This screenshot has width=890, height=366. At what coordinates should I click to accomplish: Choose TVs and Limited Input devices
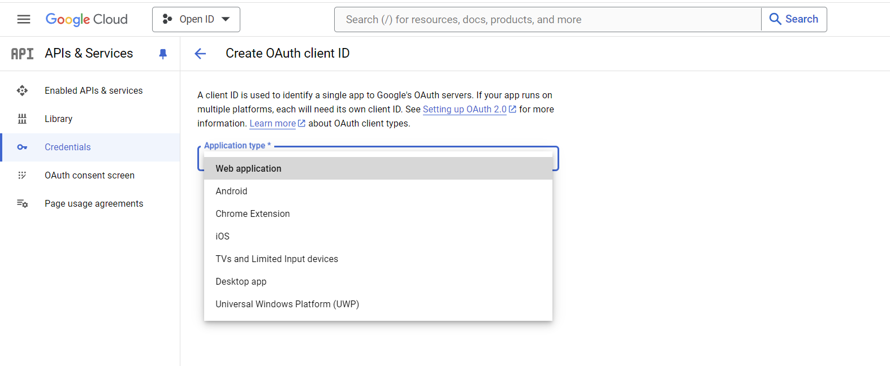378,259
